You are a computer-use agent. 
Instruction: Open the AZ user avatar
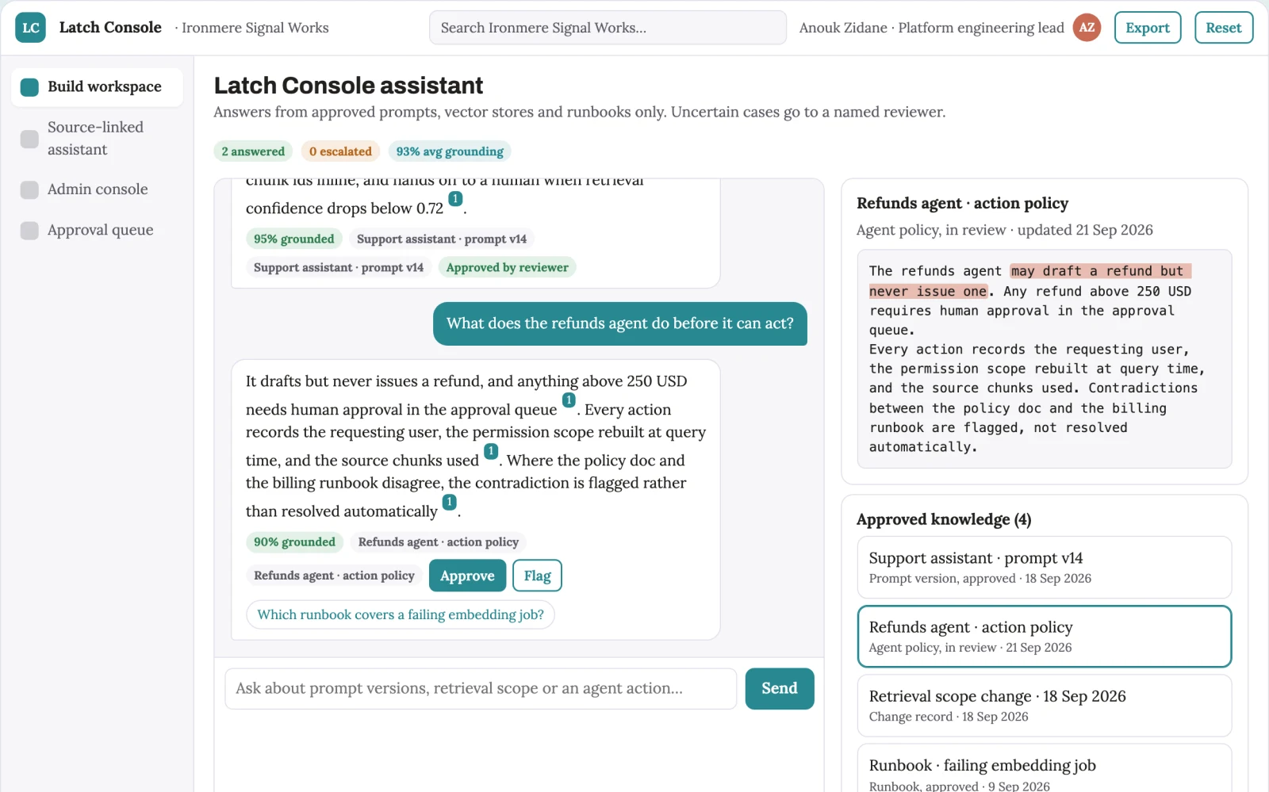[1087, 28]
